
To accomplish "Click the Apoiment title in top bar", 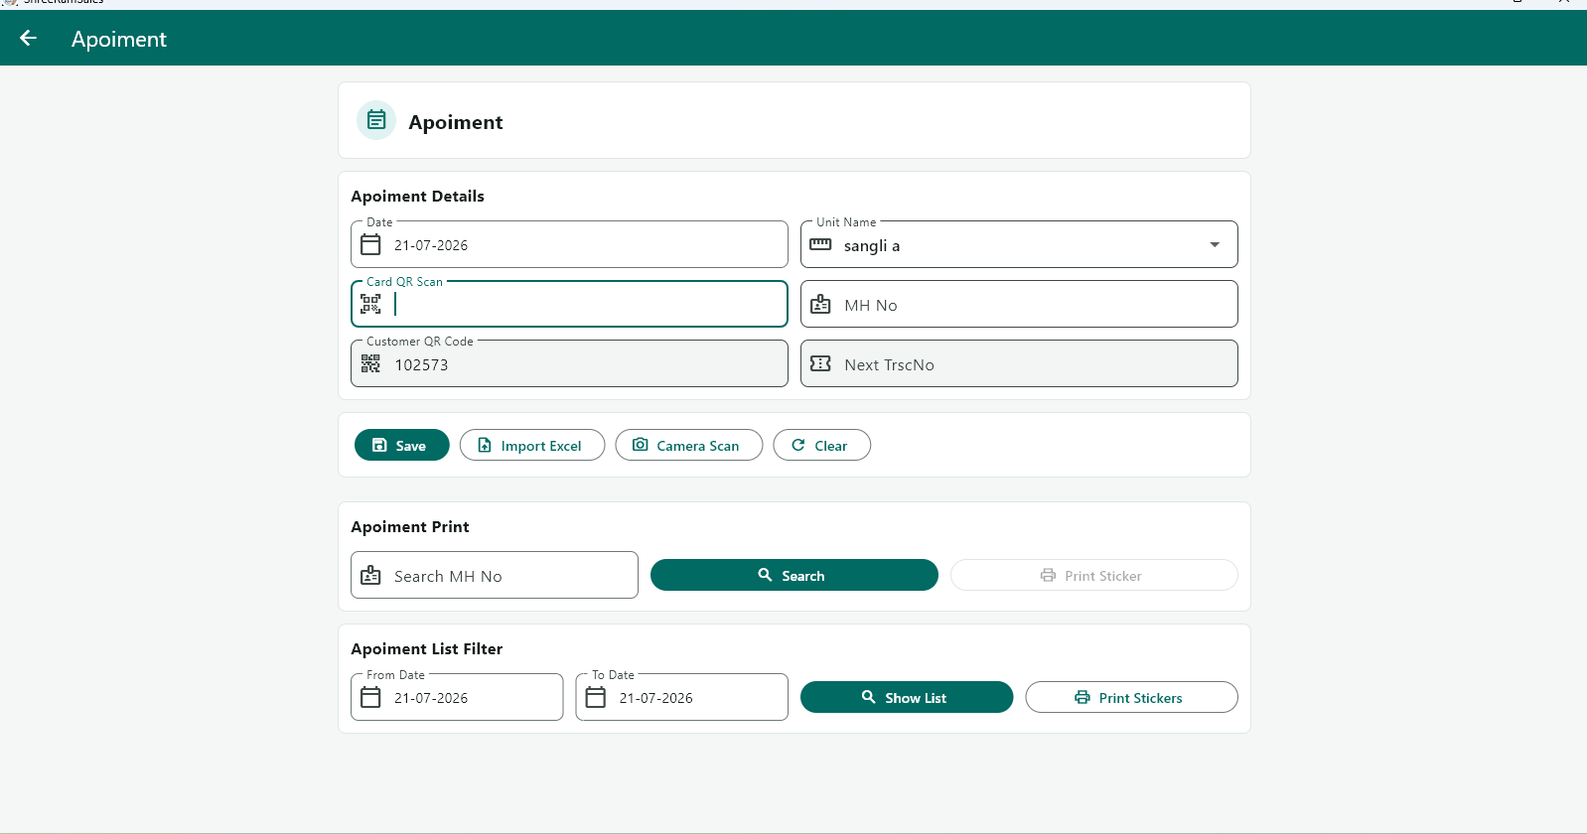I will pos(119,39).
